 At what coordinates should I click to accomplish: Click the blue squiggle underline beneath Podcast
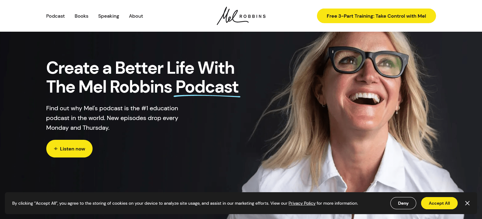[207, 96]
